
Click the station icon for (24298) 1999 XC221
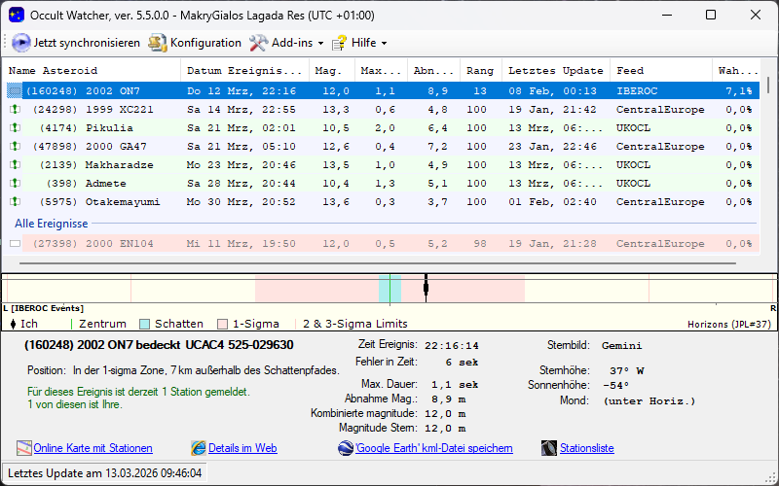(15, 110)
